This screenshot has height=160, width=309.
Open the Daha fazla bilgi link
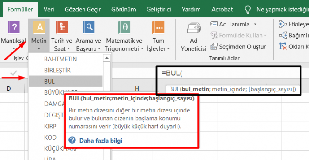pos(101,141)
